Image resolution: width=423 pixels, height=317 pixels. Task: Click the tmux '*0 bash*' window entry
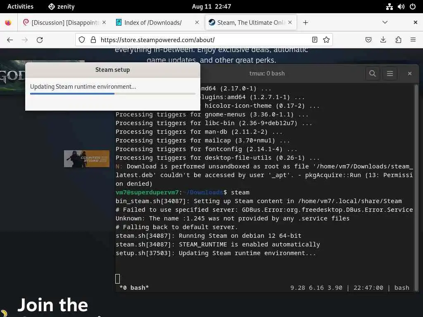pyautogui.click(x=134, y=288)
